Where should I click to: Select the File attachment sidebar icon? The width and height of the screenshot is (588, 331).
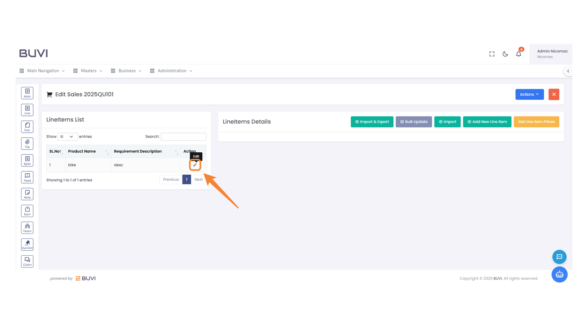27,143
